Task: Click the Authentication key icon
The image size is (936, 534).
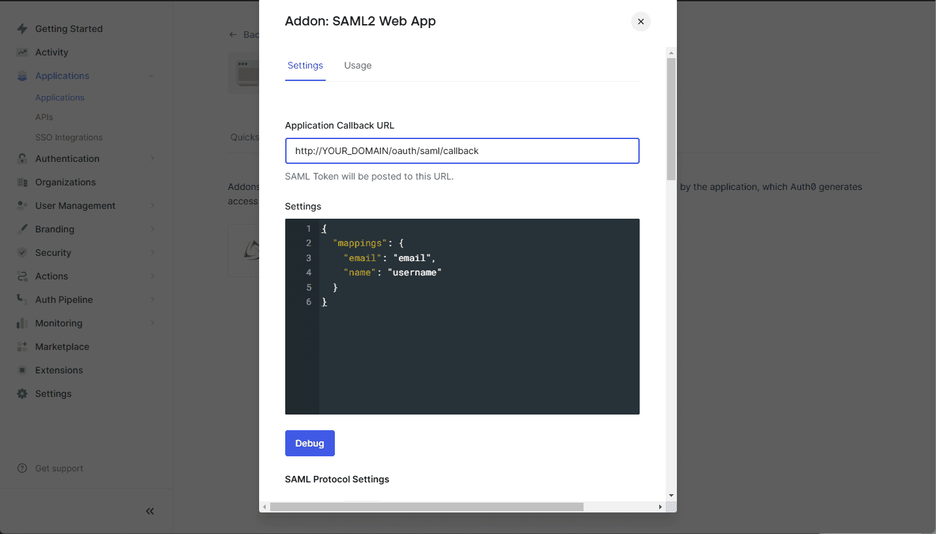Action: click(23, 159)
